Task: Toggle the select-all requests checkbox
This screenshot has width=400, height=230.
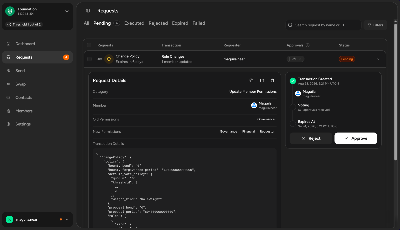Action: (89, 45)
